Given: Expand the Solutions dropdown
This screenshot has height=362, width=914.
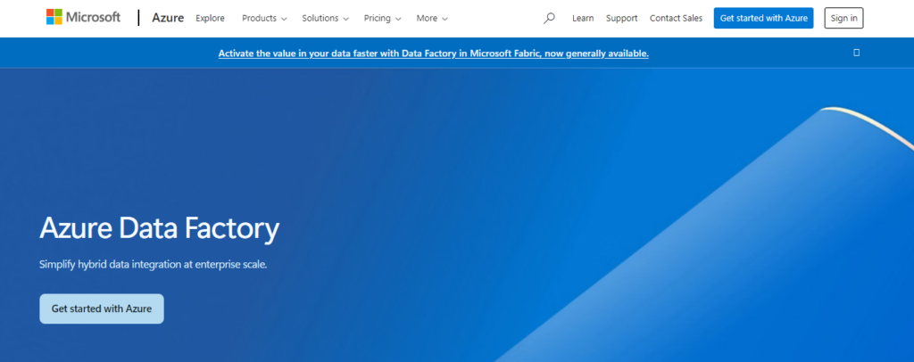Looking at the screenshot, I should tap(325, 18).
